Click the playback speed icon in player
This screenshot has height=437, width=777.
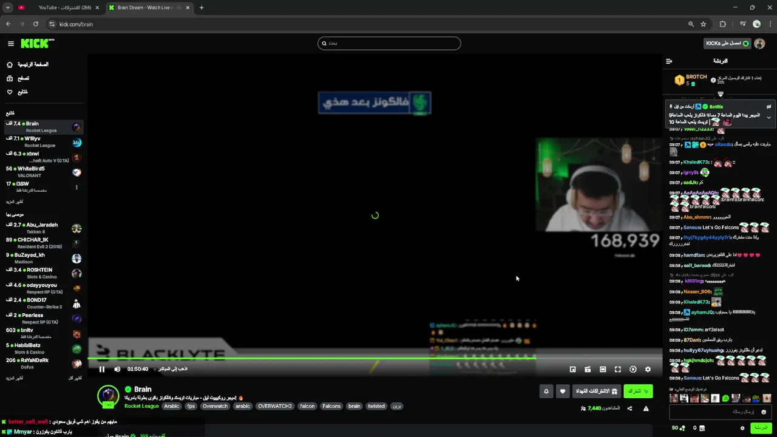click(x=633, y=369)
